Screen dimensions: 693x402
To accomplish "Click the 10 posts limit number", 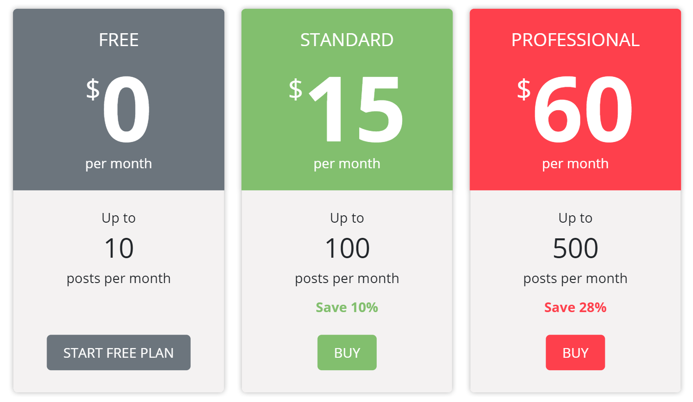I will (119, 248).
